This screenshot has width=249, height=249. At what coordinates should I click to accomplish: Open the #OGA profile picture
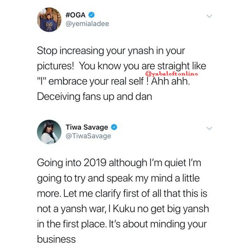(x=49, y=20)
